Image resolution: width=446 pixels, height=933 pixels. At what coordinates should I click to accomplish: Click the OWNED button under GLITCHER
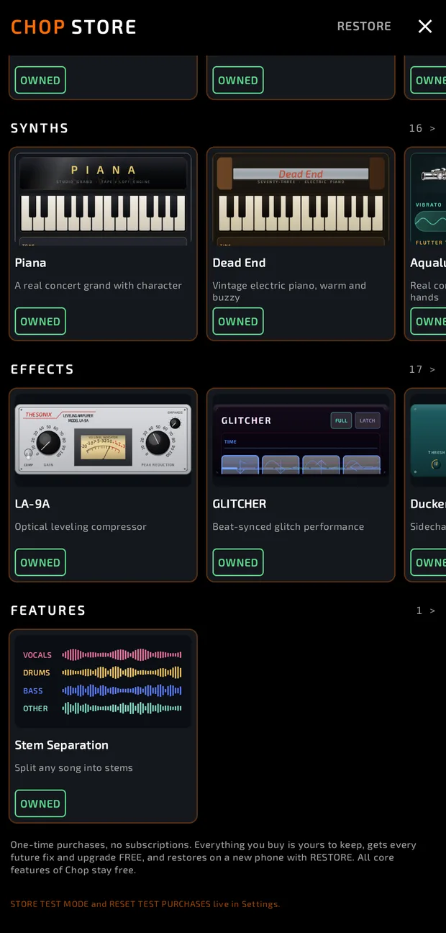pos(238,562)
